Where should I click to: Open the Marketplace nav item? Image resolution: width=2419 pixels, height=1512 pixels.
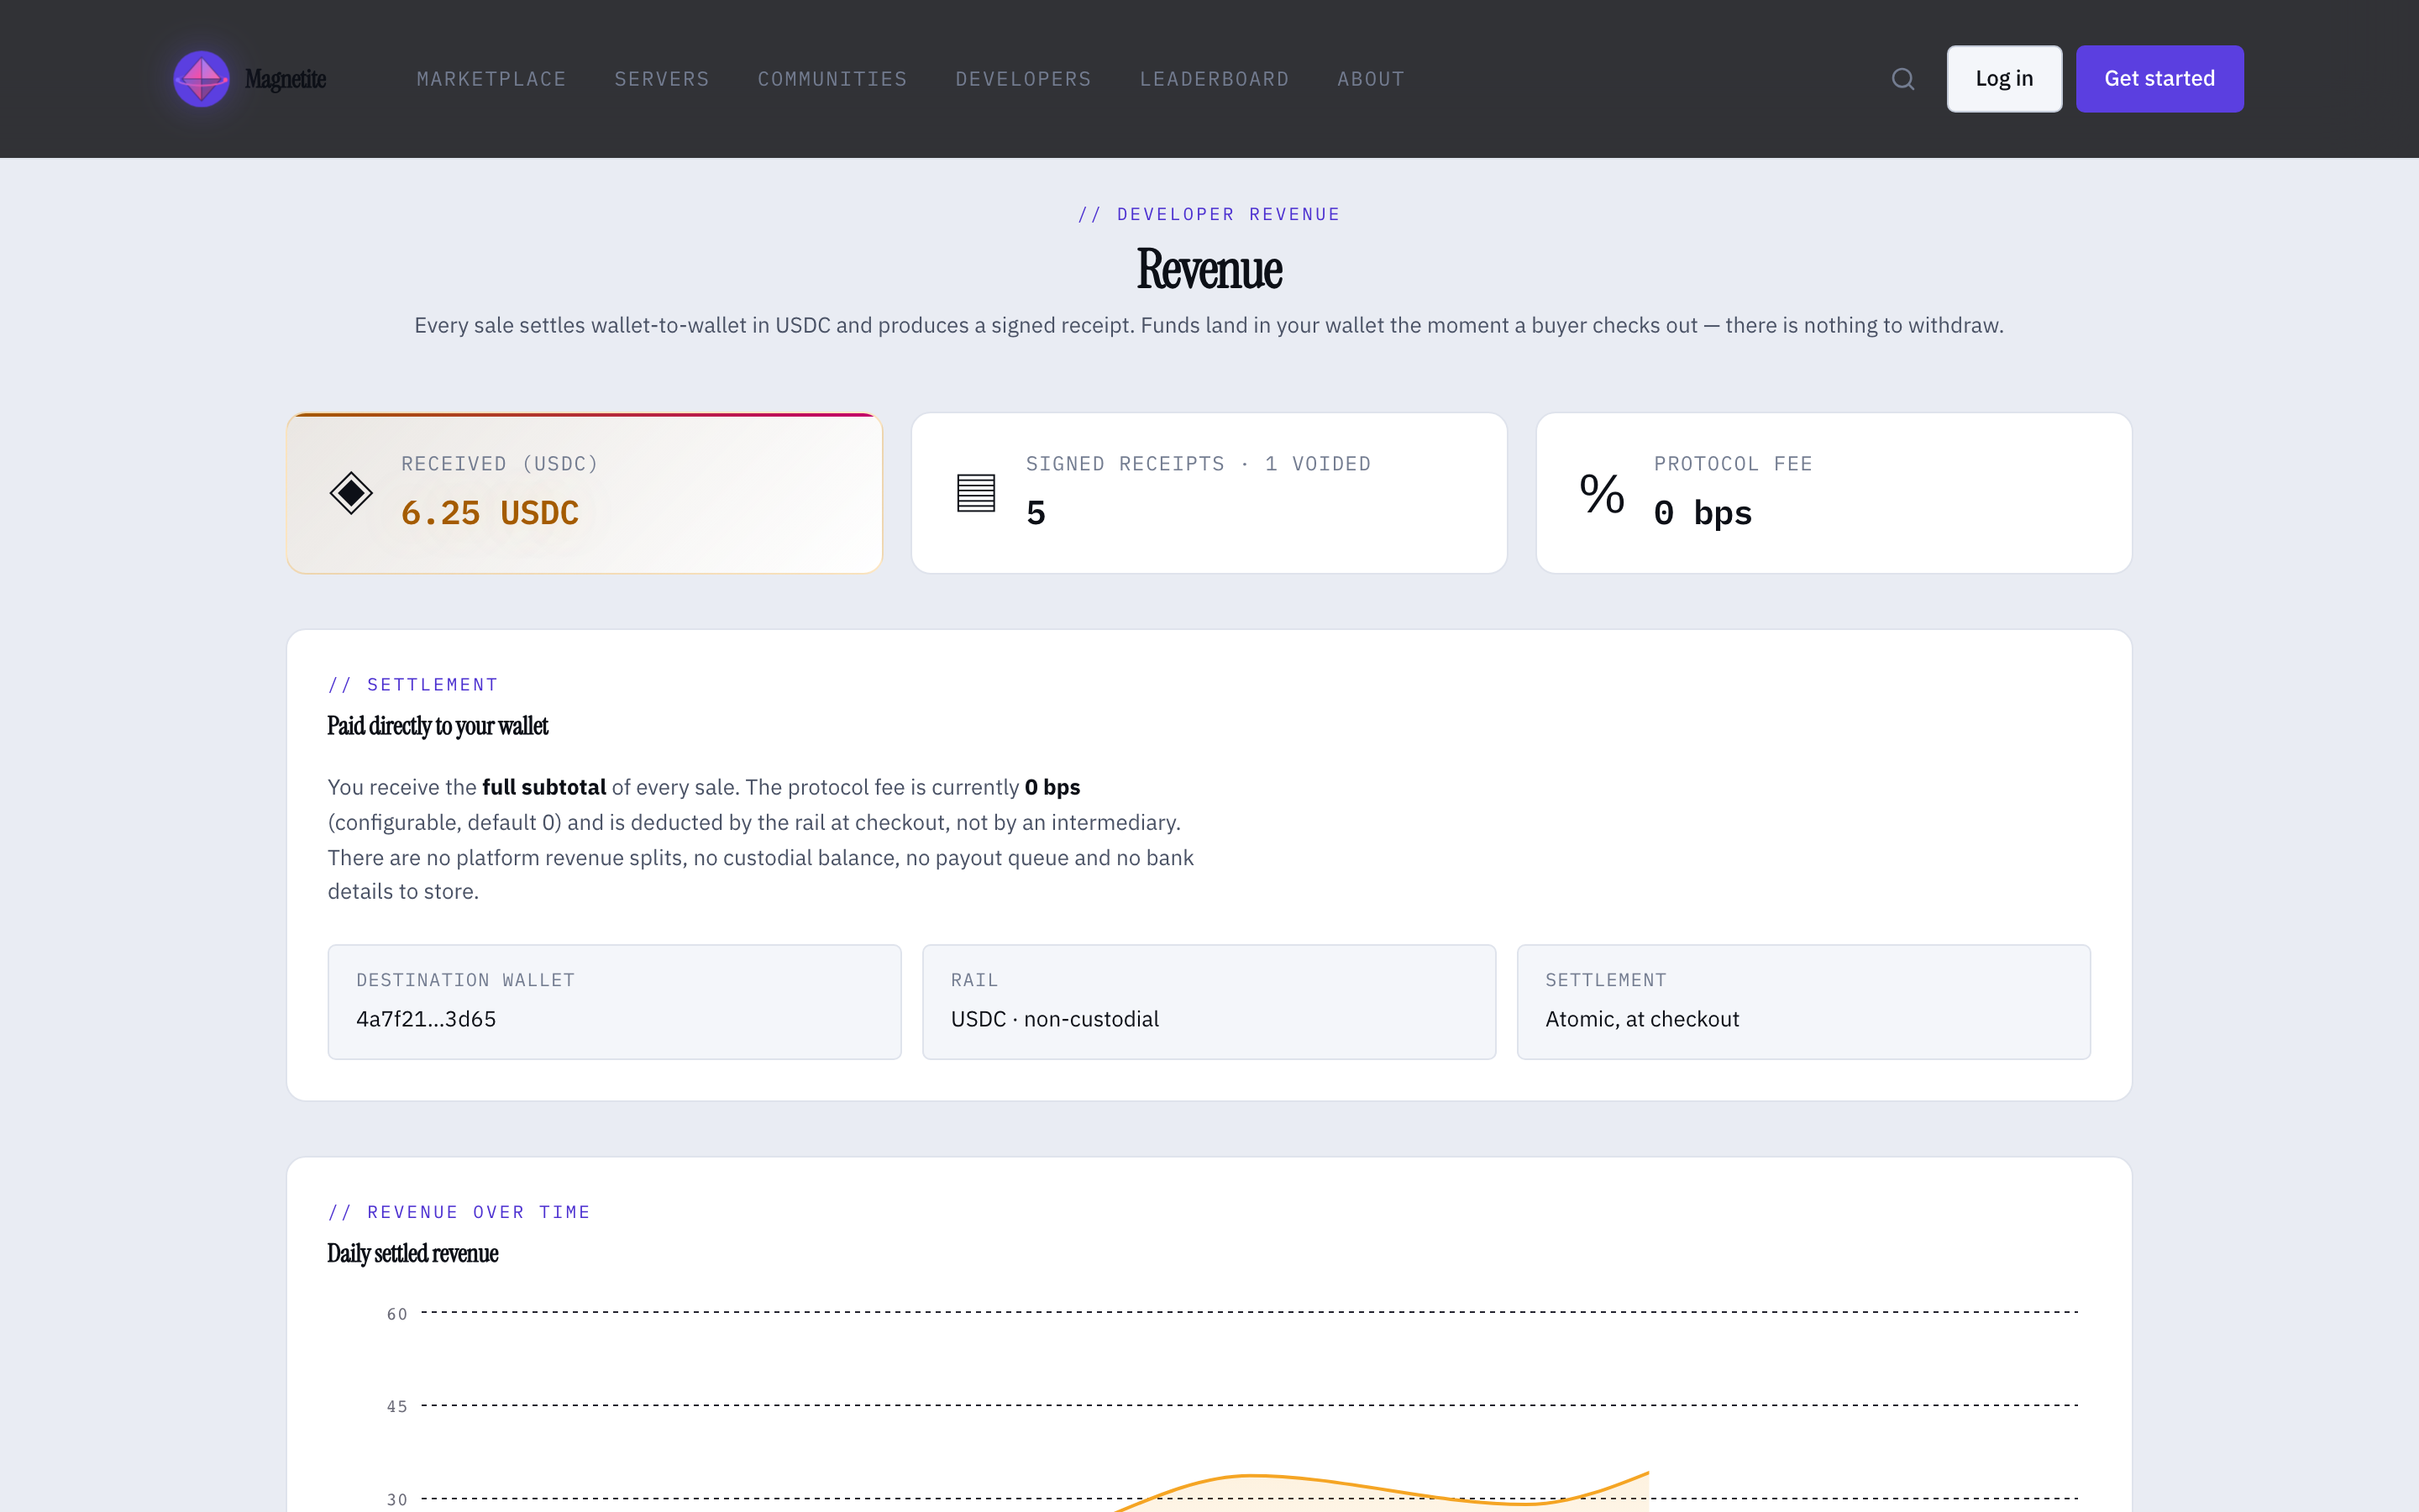coord(491,79)
